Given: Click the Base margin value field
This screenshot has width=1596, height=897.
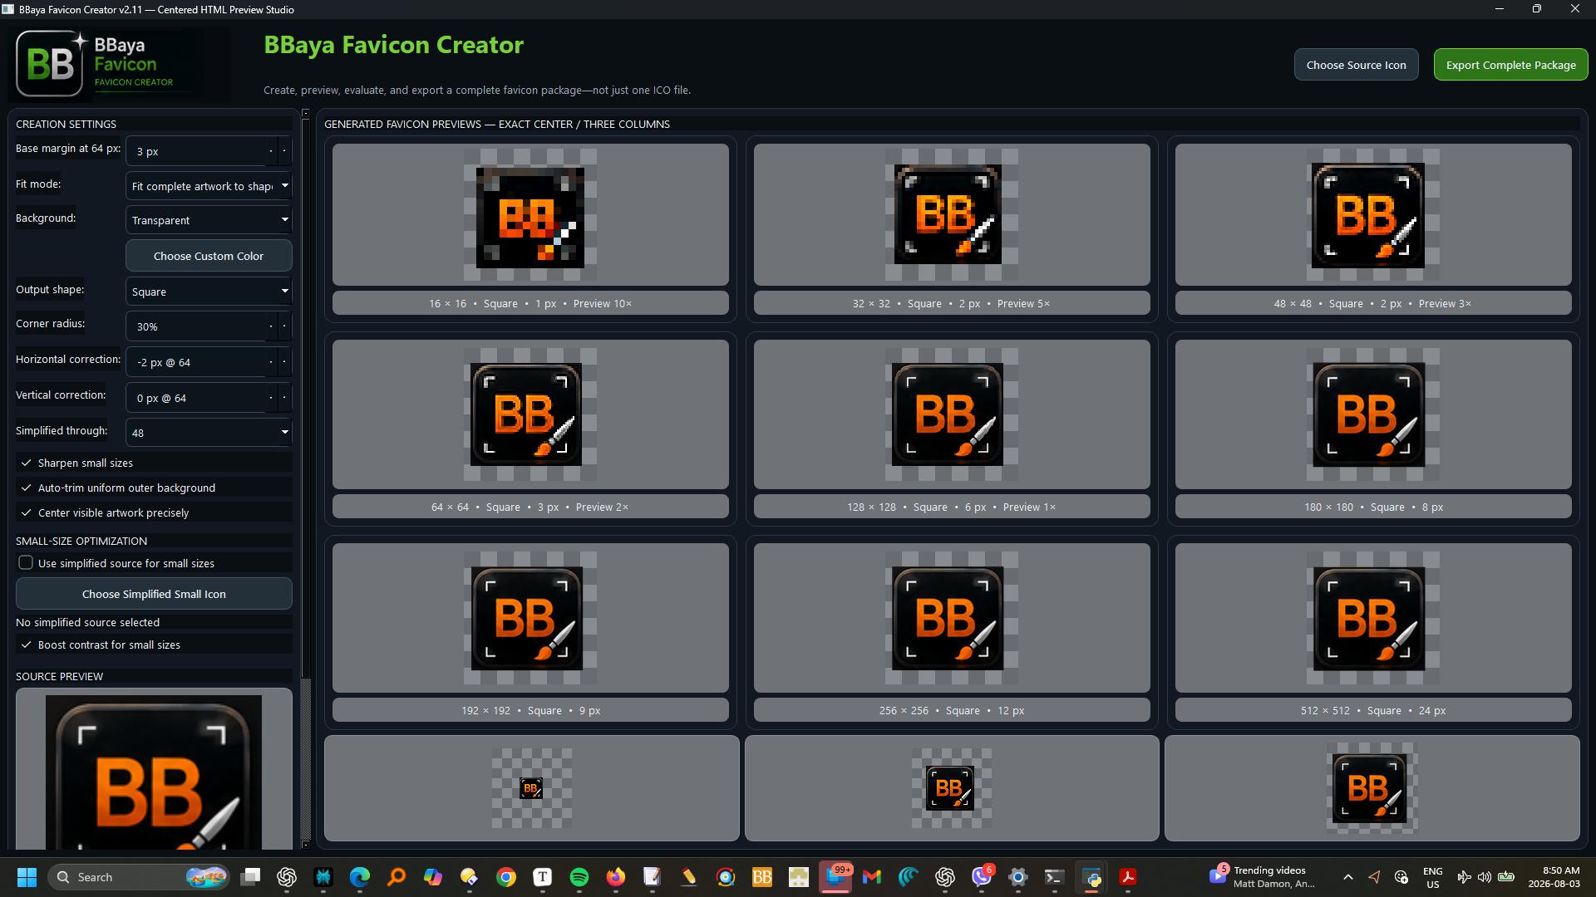Looking at the screenshot, I should point(209,151).
